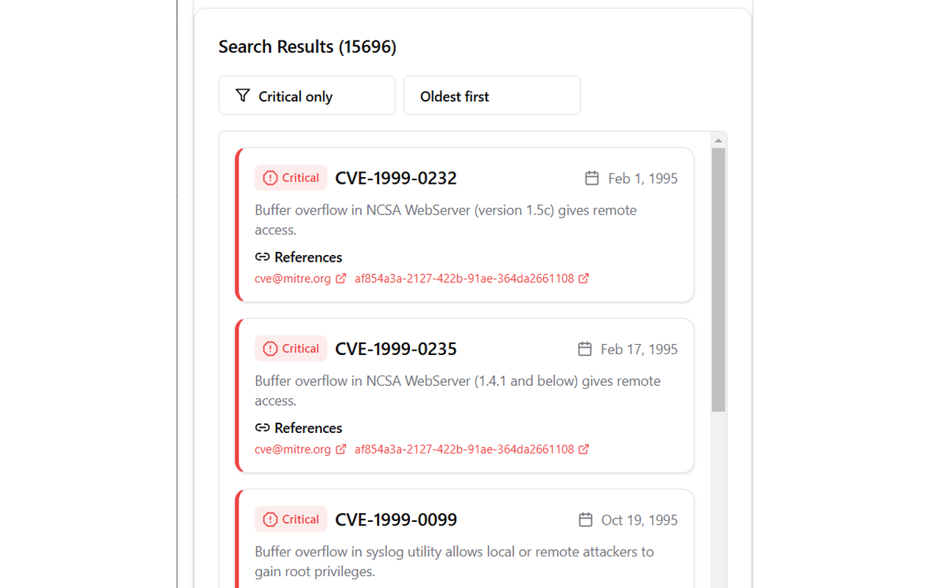Open cve@mitre.org link under CVE-1999-0235

(x=293, y=449)
